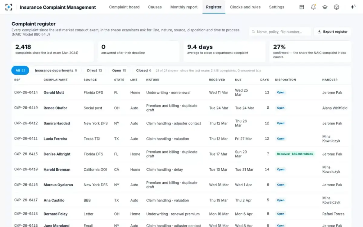Image resolution: width=363 pixels, height=227 pixels.
Task: Click Harold Brennan name
Action: click(57, 169)
